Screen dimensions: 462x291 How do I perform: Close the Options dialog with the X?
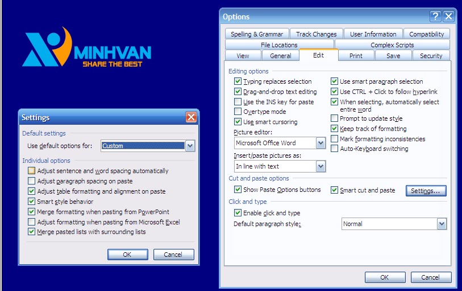(448, 17)
